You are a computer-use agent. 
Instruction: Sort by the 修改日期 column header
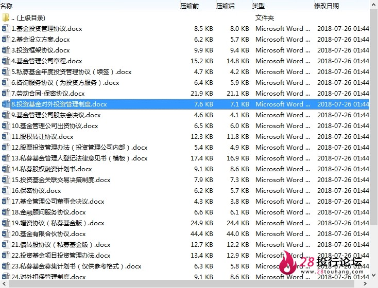327,6
